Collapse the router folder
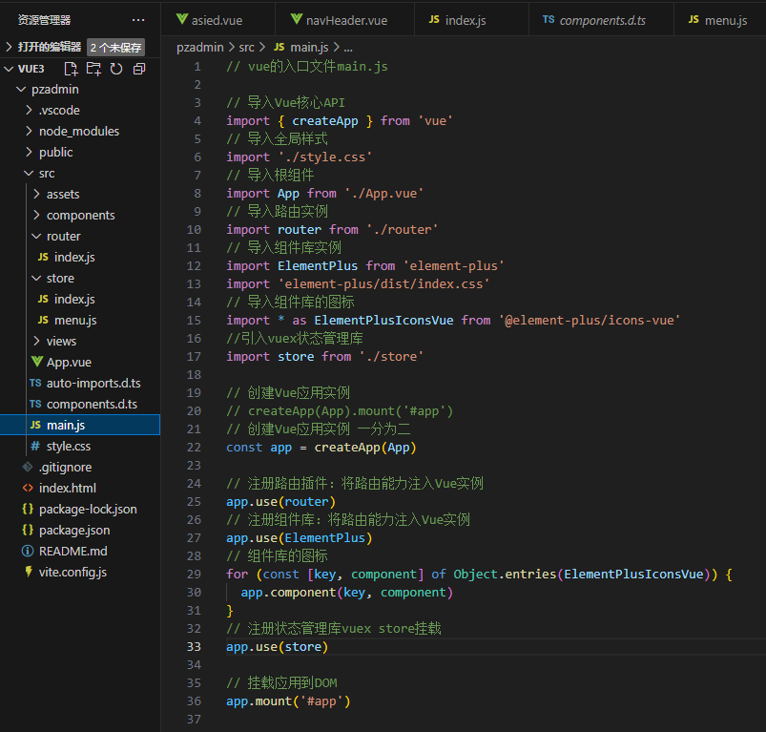 point(36,237)
